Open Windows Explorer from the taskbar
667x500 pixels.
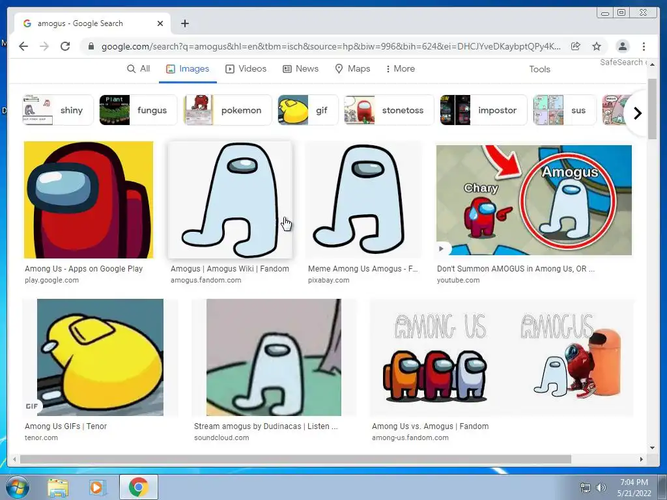(58, 488)
